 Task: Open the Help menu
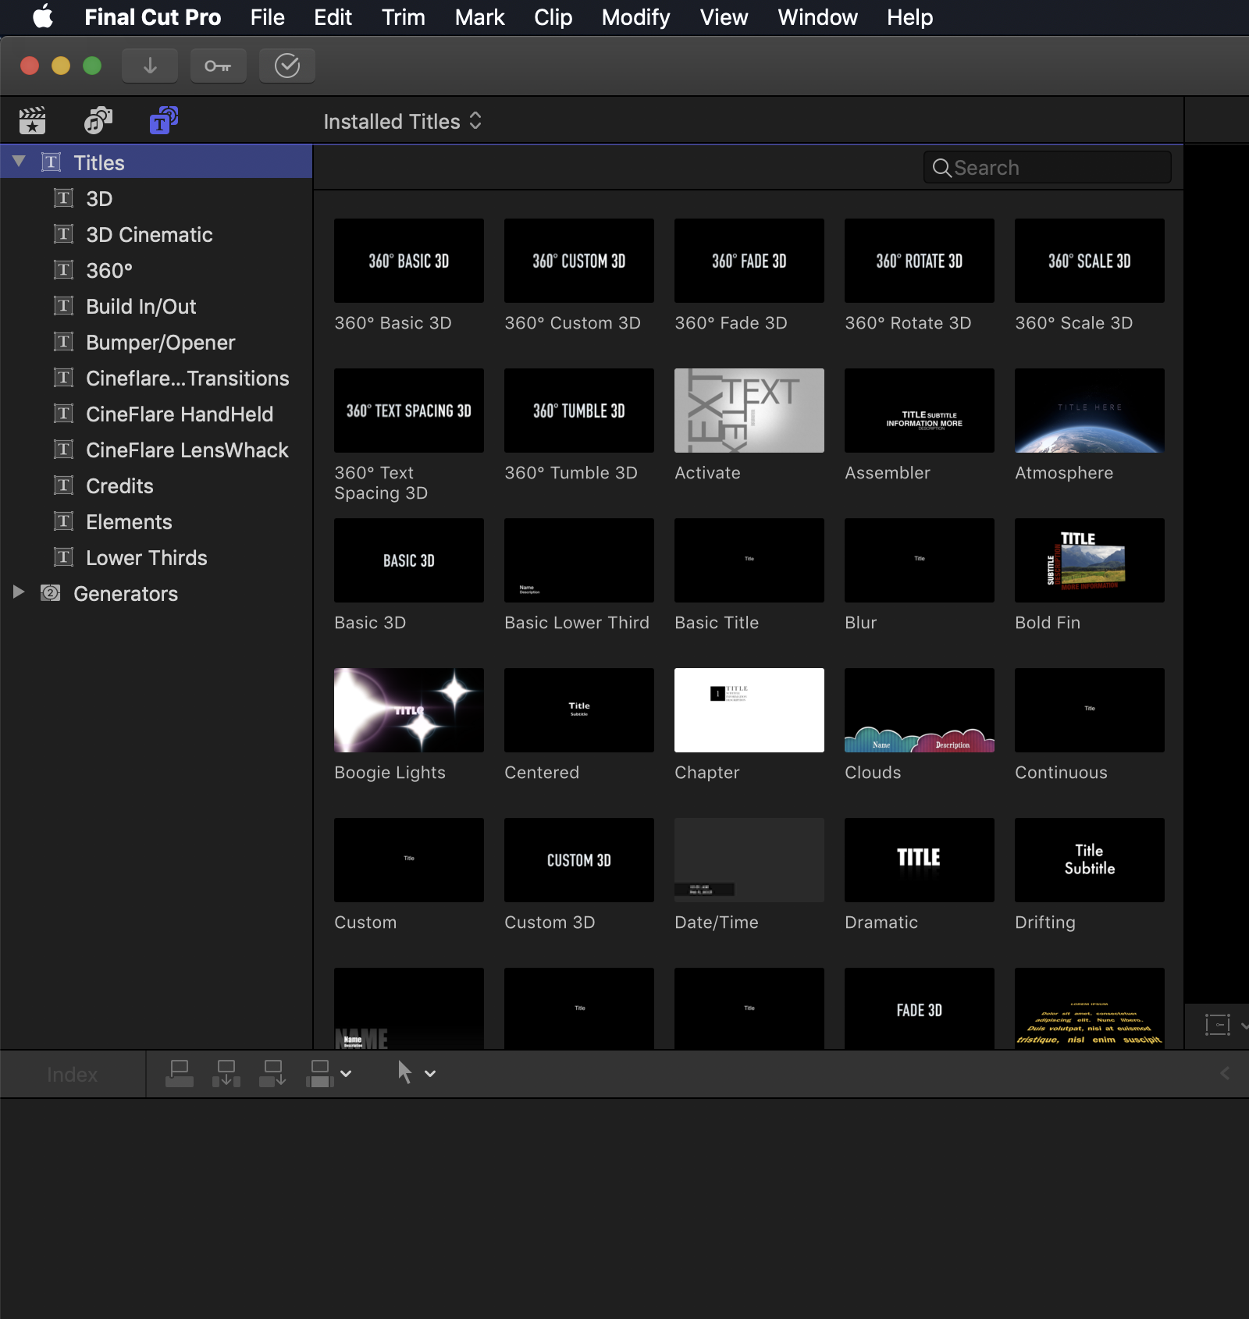pyautogui.click(x=909, y=17)
